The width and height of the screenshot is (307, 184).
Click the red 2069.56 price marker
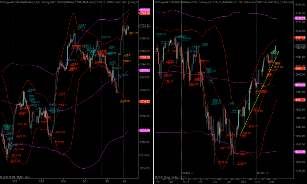pyautogui.click(x=144, y=14)
